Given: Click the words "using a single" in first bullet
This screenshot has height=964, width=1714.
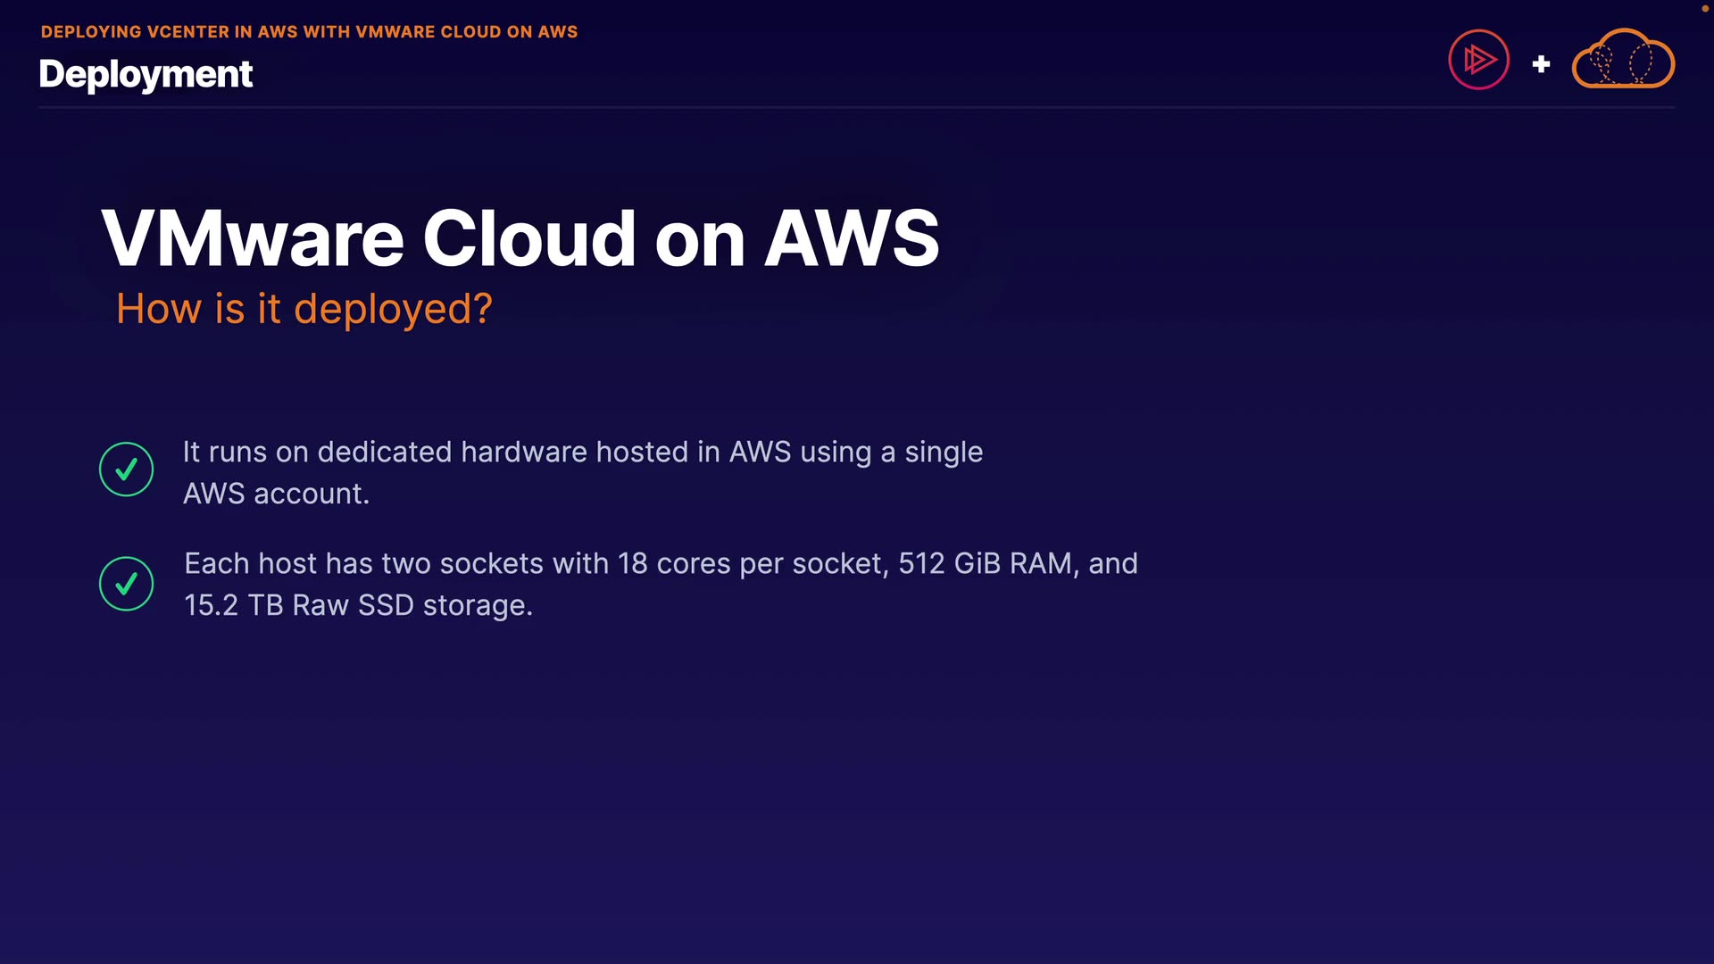Looking at the screenshot, I should [x=891, y=452].
